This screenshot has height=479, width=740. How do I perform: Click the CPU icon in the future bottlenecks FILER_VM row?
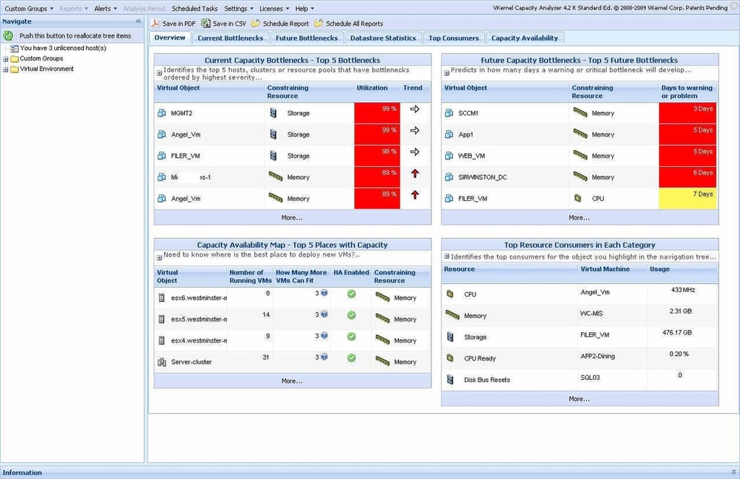click(x=577, y=198)
